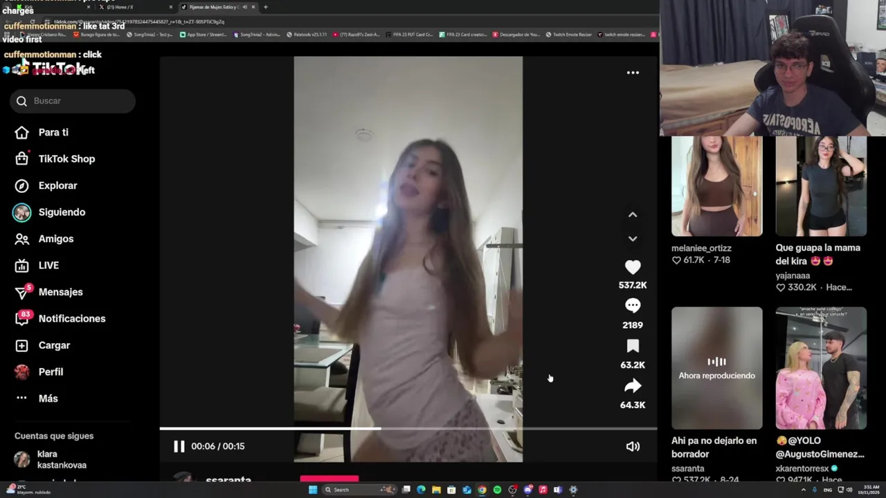This screenshot has height=498, width=886.
Task: Open the Descargador de You... bookmark
Action: coord(516,34)
